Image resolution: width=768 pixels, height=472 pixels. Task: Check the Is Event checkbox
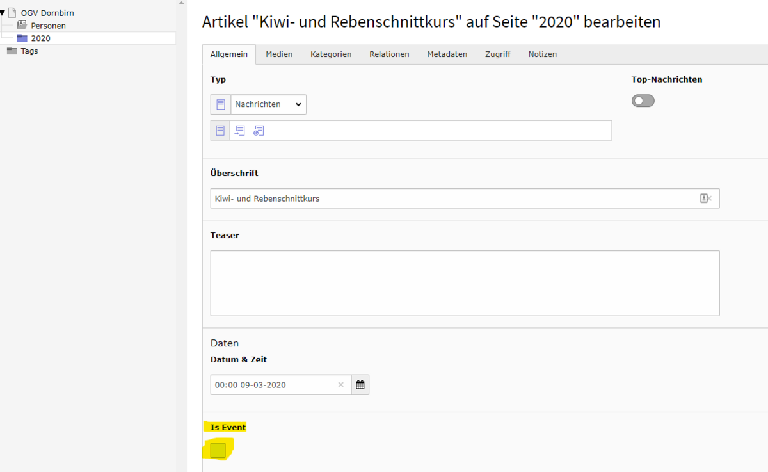click(218, 450)
